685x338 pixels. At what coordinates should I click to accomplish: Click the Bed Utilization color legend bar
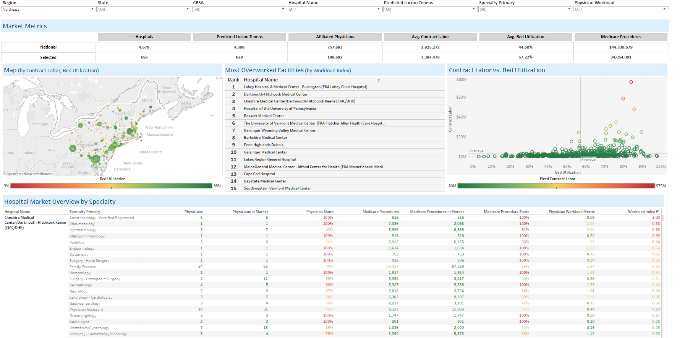111,186
